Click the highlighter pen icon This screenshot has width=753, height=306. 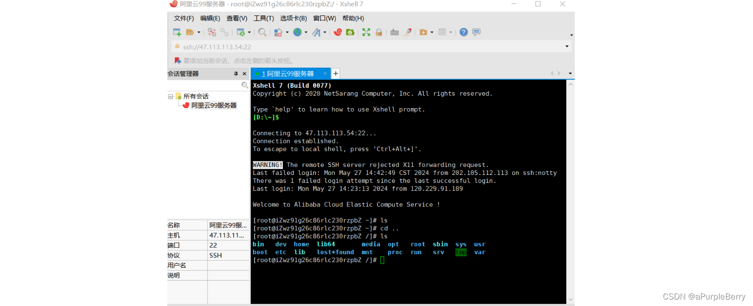coord(407,32)
